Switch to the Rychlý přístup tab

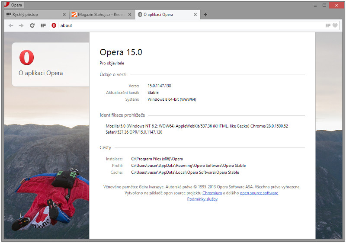pyautogui.click(x=36, y=15)
